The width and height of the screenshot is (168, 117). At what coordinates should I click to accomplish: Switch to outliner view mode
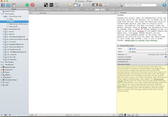pos(106,5)
